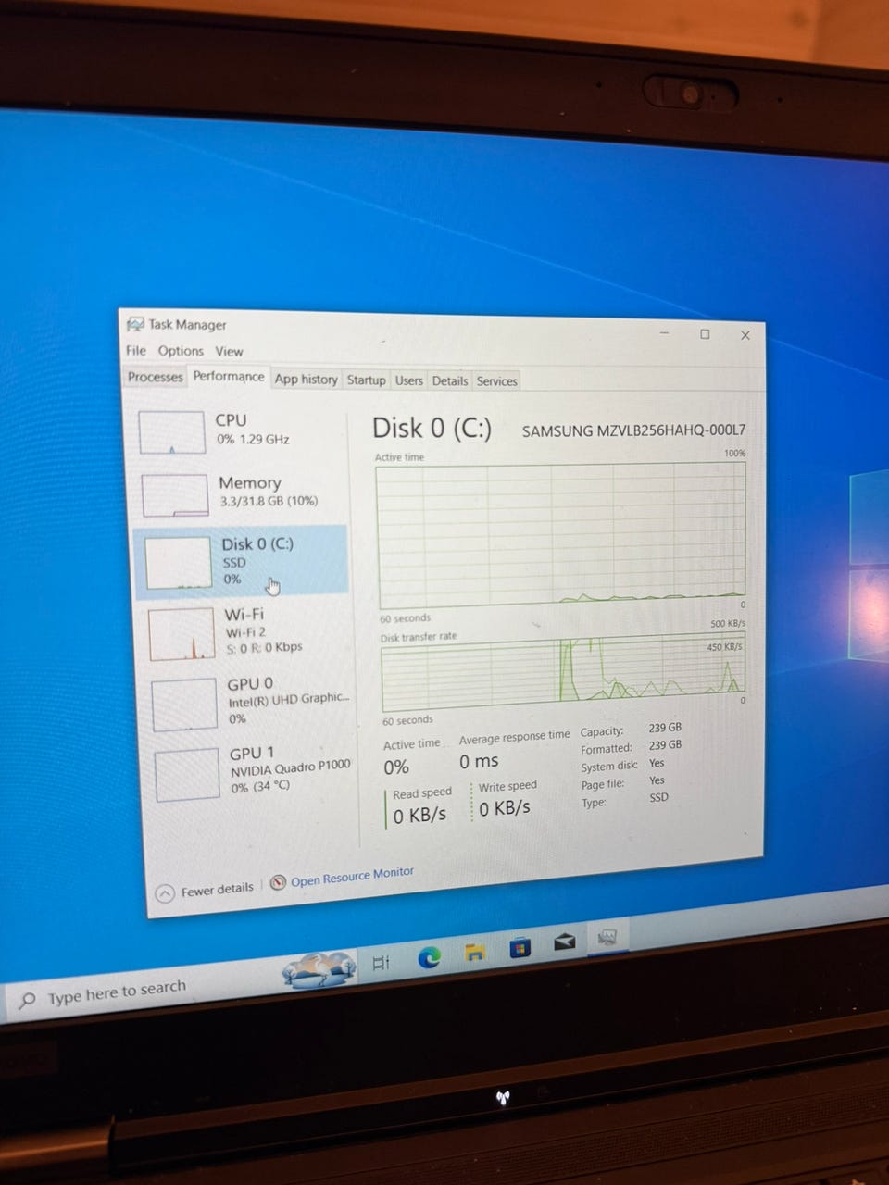Select the Wi-Fi performance entry

tap(245, 632)
